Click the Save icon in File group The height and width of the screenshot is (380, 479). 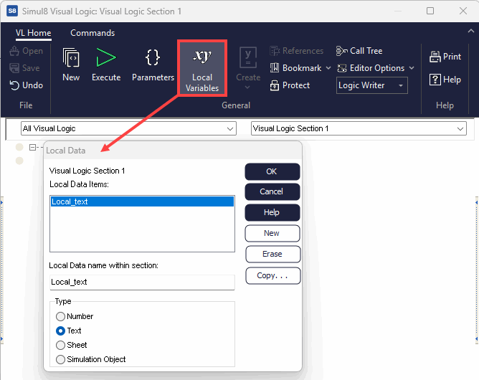[14, 68]
